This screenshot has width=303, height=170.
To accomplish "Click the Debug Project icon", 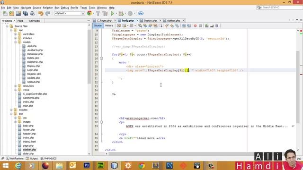I will pyautogui.click(x=121, y=13).
